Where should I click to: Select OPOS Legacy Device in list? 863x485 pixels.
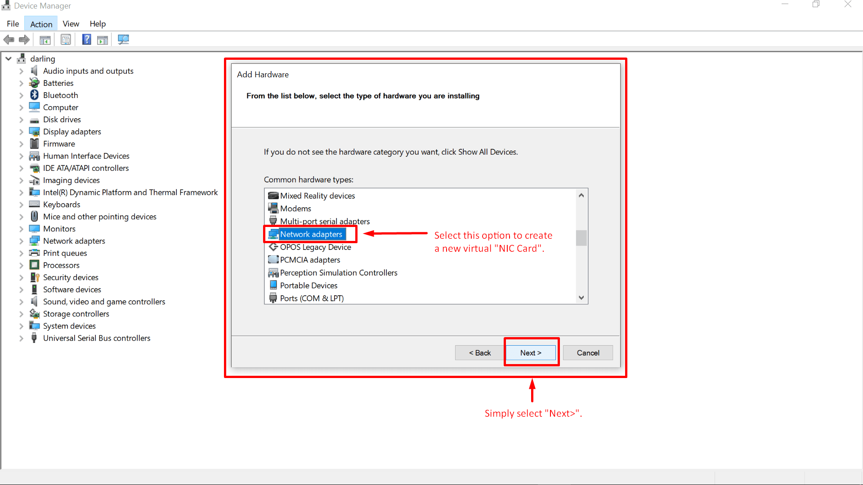pos(315,247)
